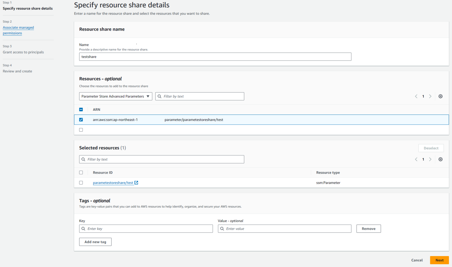The image size is (452, 267).
Task: Check the Resource ID header checkbox
Action: [x=81, y=173]
